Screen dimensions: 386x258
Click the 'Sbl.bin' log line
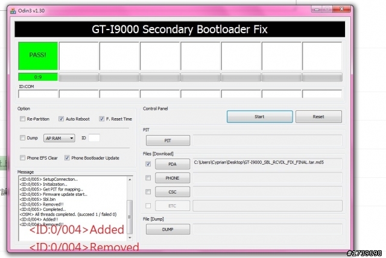[x=37, y=200]
